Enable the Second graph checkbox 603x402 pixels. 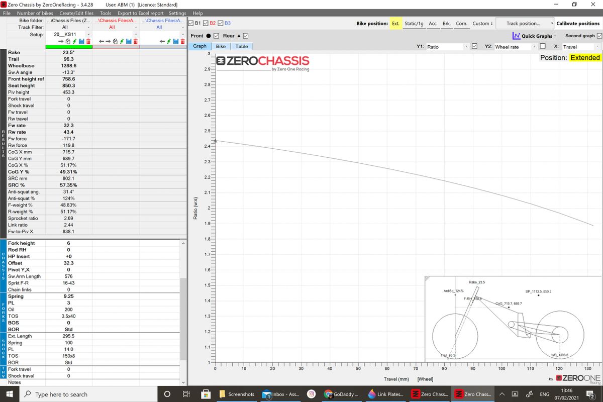click(x=599, y=35)
